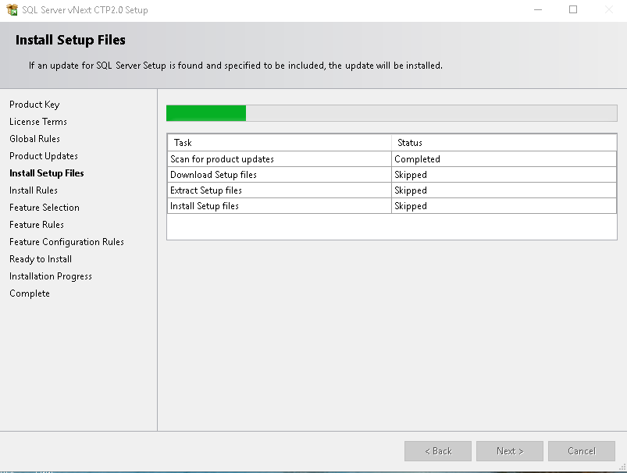Select the "Feature Rules" navigation entry
This screenshot has width=627, height=473.
click(x=36, y=224)
